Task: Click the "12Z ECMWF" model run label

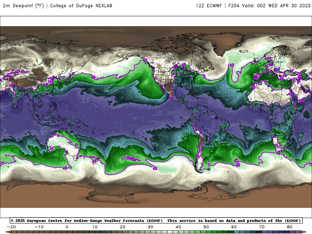Action: [209, 5]
